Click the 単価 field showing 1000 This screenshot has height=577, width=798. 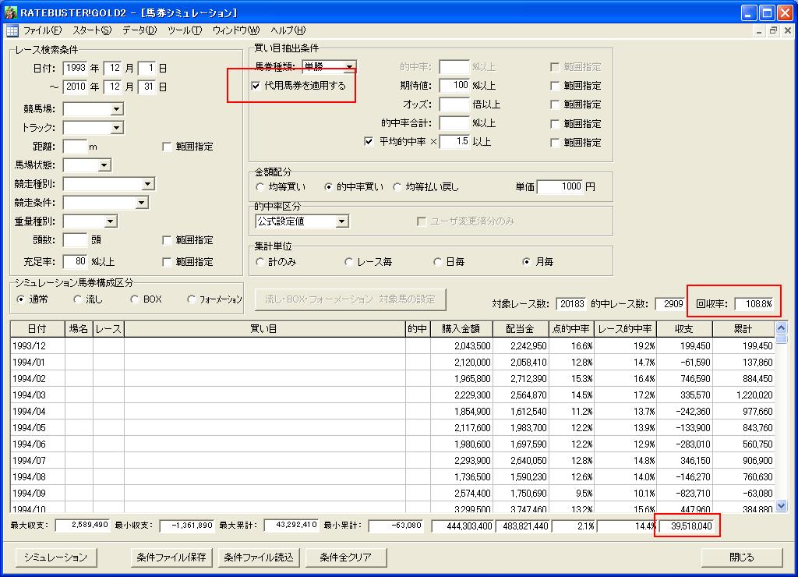560,187
